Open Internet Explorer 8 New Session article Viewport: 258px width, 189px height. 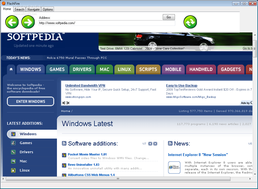click(x=198, y=155)
